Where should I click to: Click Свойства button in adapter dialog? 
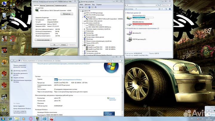[x=67, y=14]
